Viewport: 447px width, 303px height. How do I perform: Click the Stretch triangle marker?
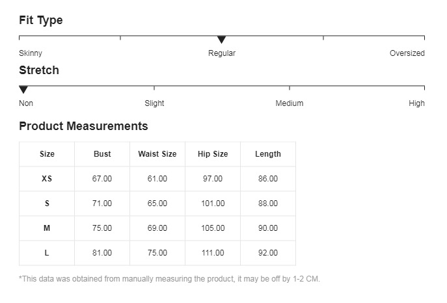23,90
